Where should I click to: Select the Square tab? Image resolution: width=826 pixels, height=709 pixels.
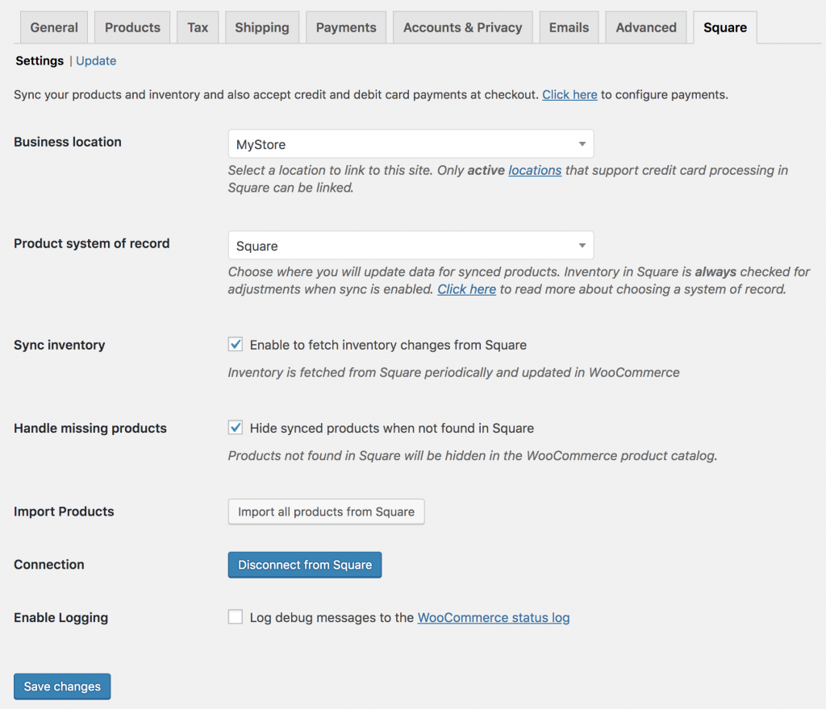(725, 27)
